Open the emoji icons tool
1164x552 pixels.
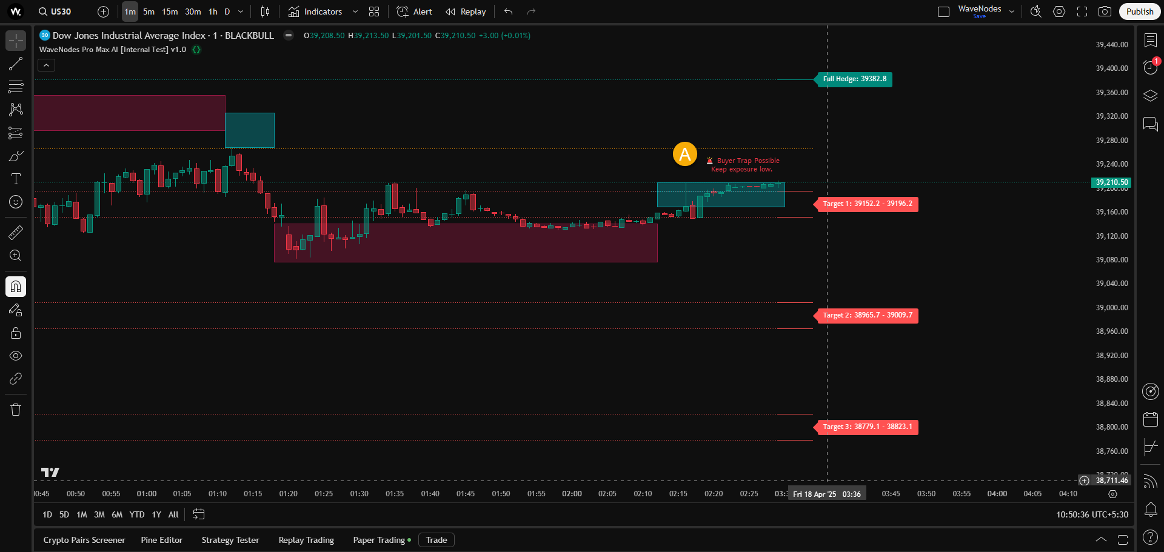16,202
